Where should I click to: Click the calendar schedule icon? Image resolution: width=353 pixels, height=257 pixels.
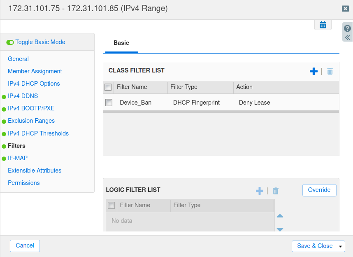(x=323, y=25)
